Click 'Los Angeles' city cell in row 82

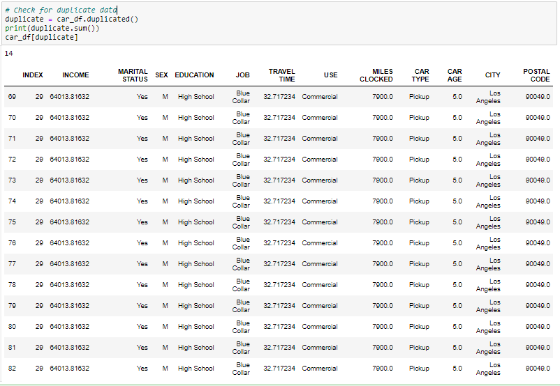point(488,369)
